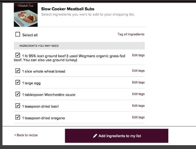196x149 pixels.
Task: Add ingredients to my list
Action: (116, 136)
